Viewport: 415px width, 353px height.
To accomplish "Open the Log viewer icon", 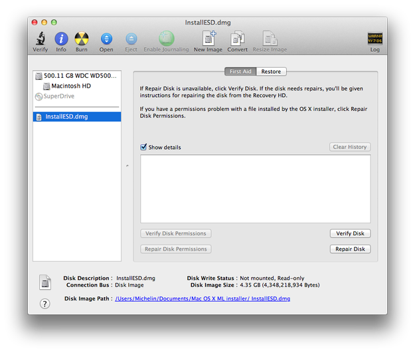I will click(x=374, y=39).
